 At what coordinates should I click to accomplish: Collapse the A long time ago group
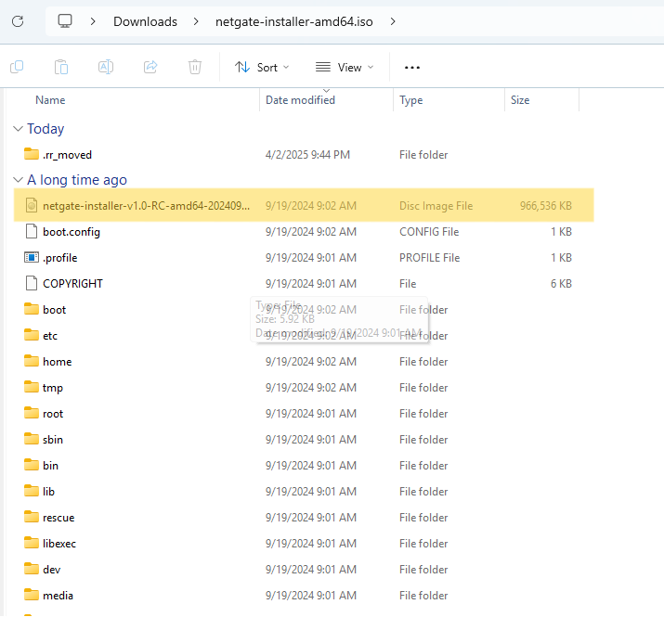tap(18, 180)
